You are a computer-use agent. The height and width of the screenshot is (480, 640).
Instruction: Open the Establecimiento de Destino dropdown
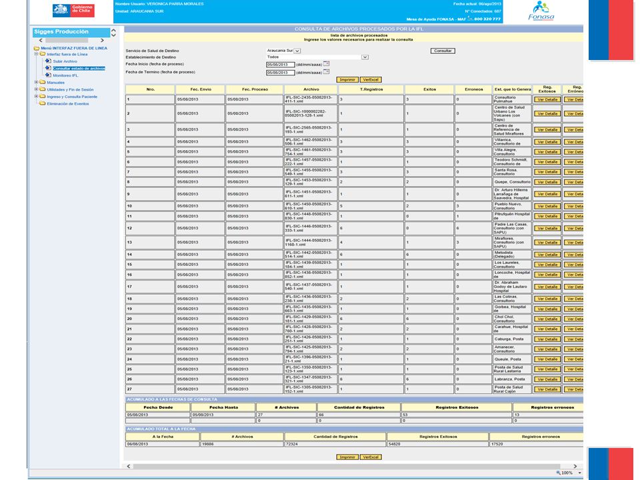coord(365,57)
